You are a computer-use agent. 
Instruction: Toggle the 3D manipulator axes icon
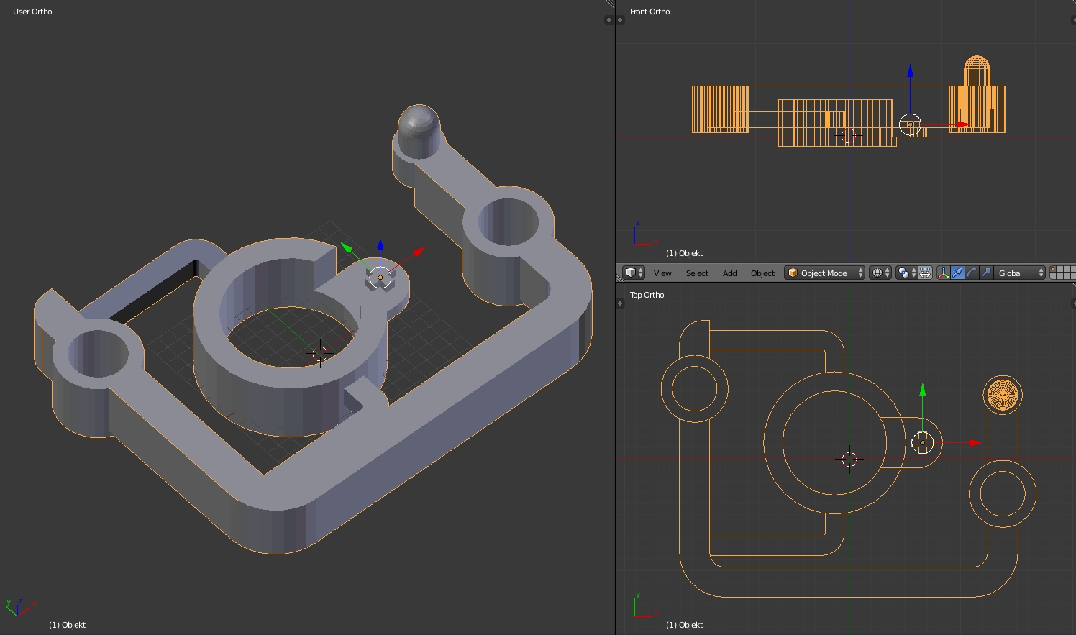[x=943, y=273]
